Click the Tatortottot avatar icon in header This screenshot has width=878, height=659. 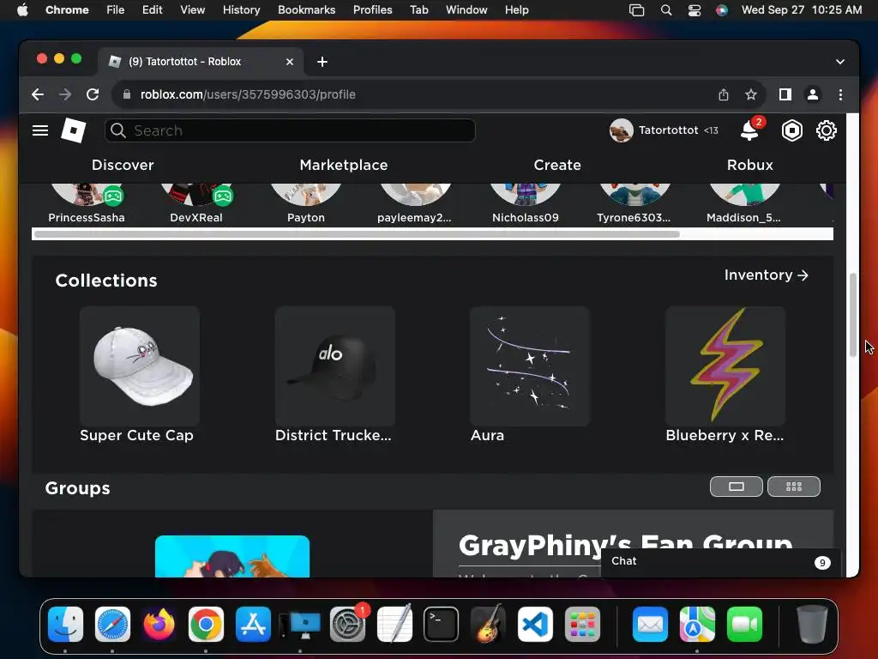point(621,130)
